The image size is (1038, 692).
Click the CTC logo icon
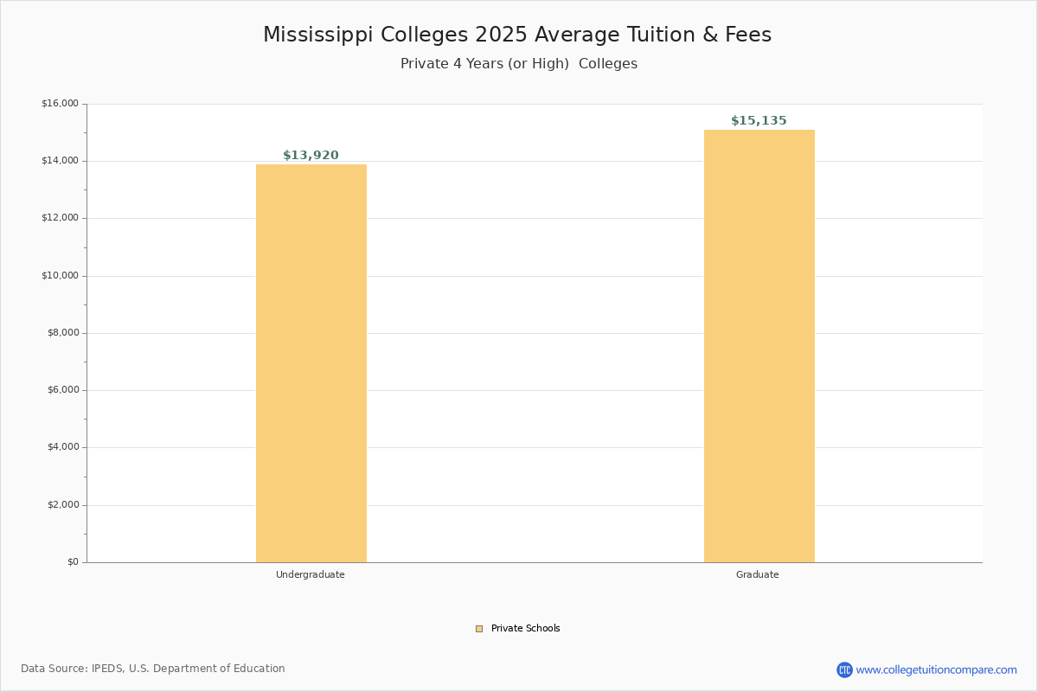[x=844, y=670]
